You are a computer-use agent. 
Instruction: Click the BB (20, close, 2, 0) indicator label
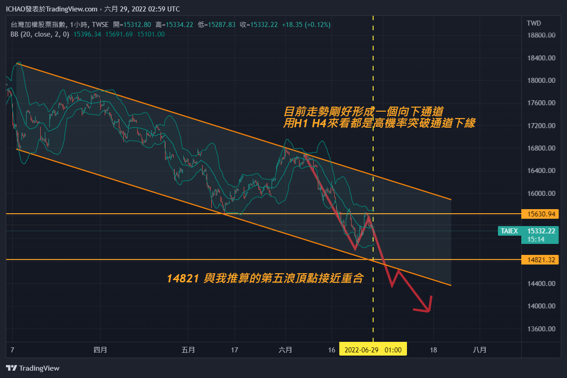(40, 34)
